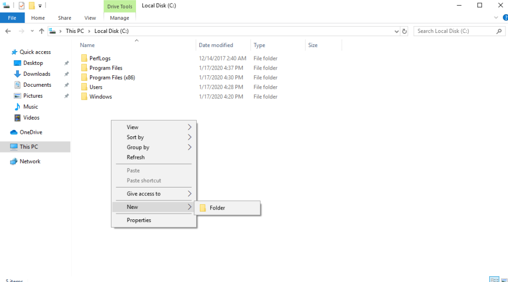
Task: Choose Folder from the New submenu
Action: tap(217, 208)
